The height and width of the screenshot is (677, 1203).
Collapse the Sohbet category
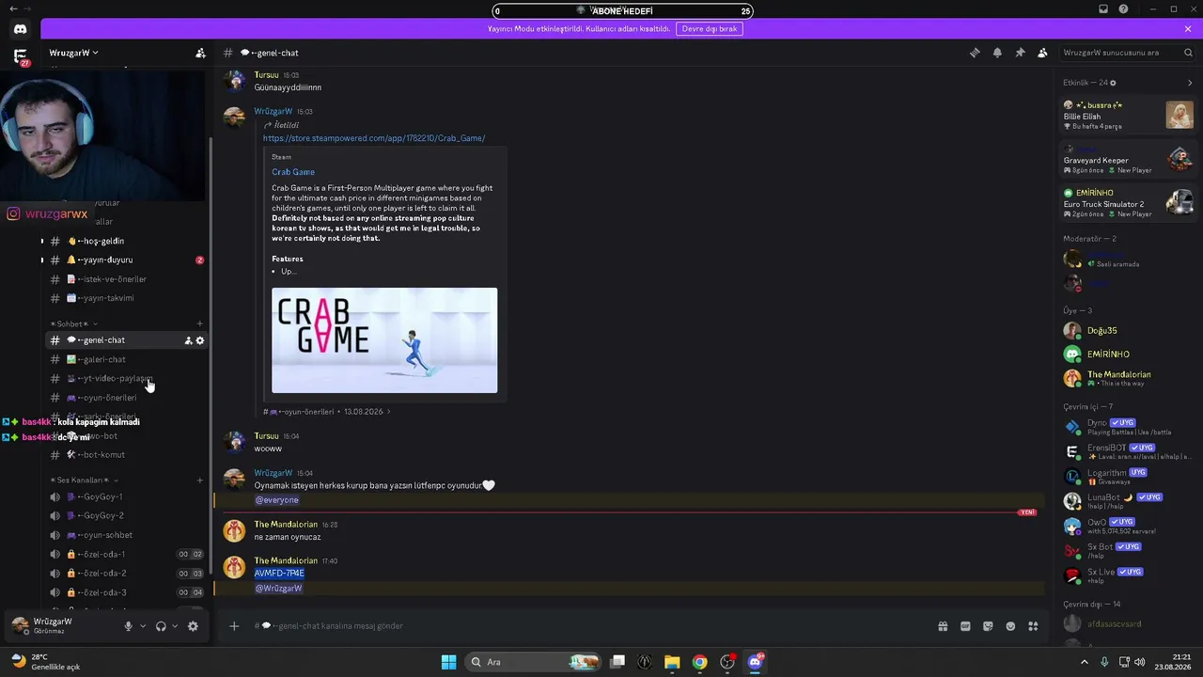(x=73, y=323)
